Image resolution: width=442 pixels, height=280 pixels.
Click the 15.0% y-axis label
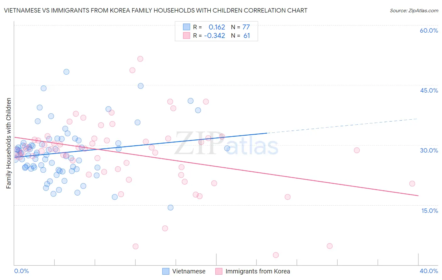click(429, 210)
